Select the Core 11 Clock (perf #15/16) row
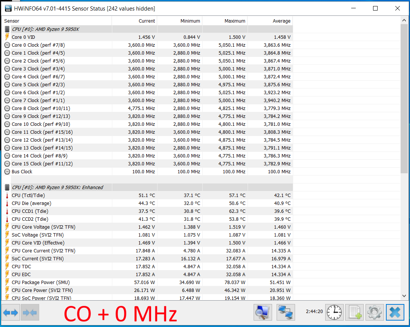The image size is (410, 327). click(147, 132)
